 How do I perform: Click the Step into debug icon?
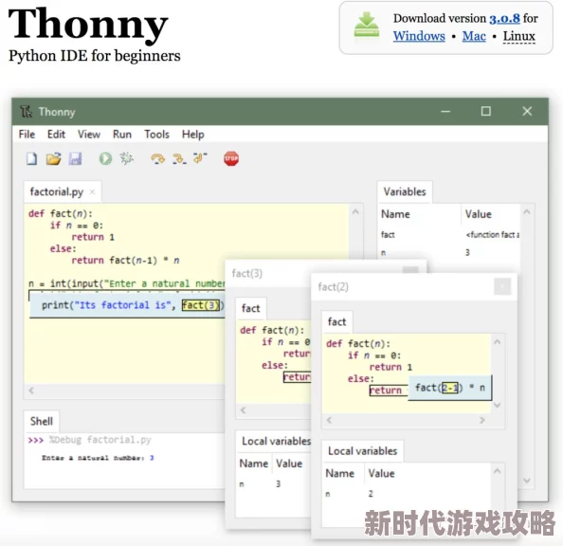[179, 158]
